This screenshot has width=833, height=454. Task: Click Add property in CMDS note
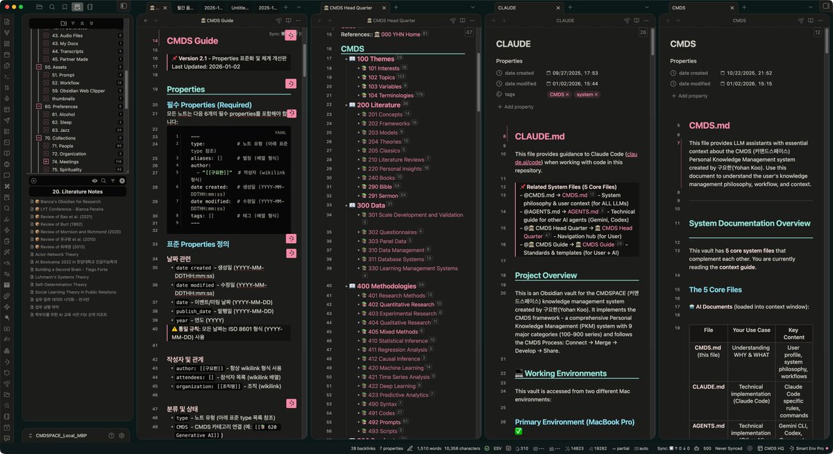(x=689, y=96)
